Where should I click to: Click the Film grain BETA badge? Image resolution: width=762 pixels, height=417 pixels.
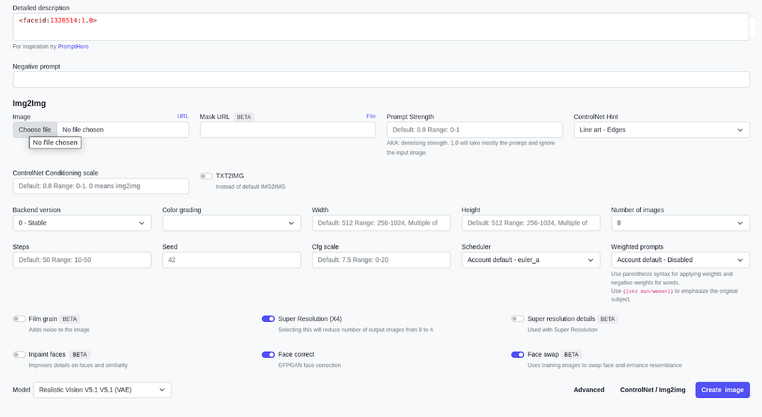click(x=69, y=319)
